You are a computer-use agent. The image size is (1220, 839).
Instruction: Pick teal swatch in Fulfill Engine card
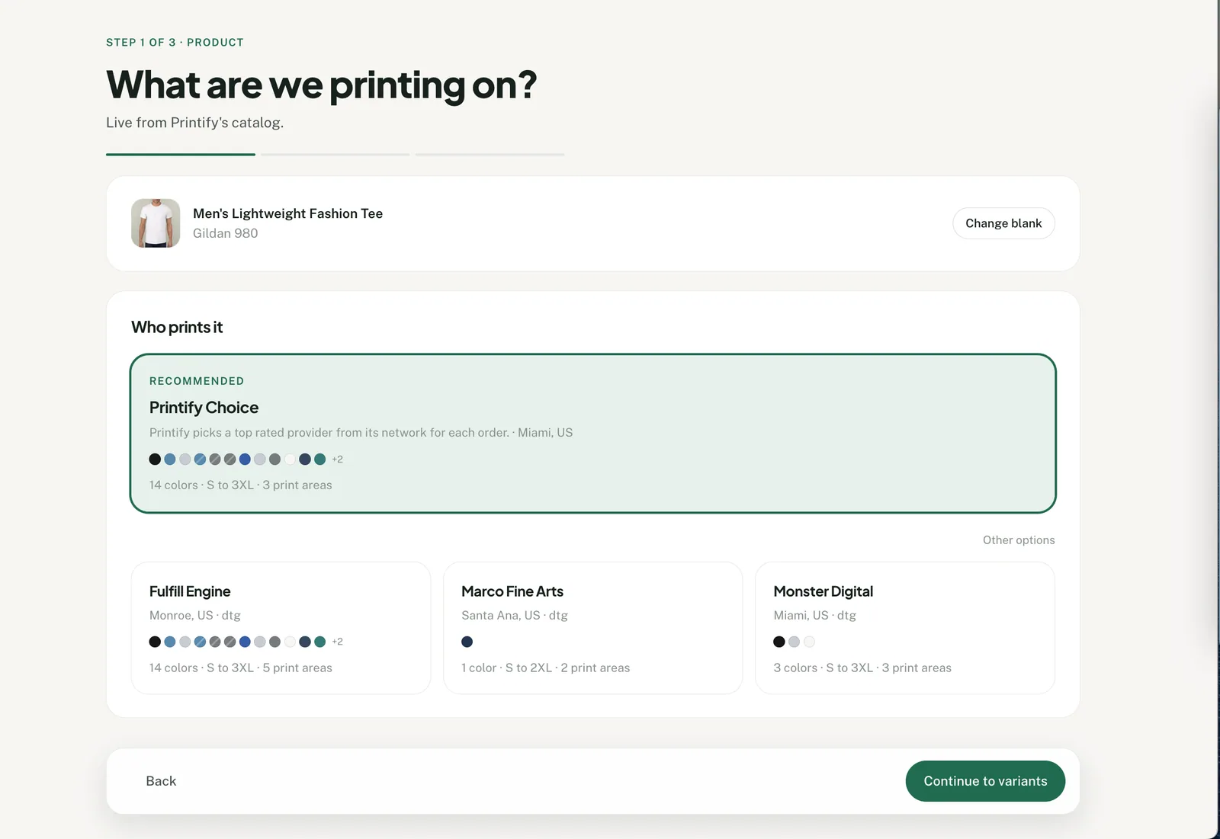tap(320, 642)
